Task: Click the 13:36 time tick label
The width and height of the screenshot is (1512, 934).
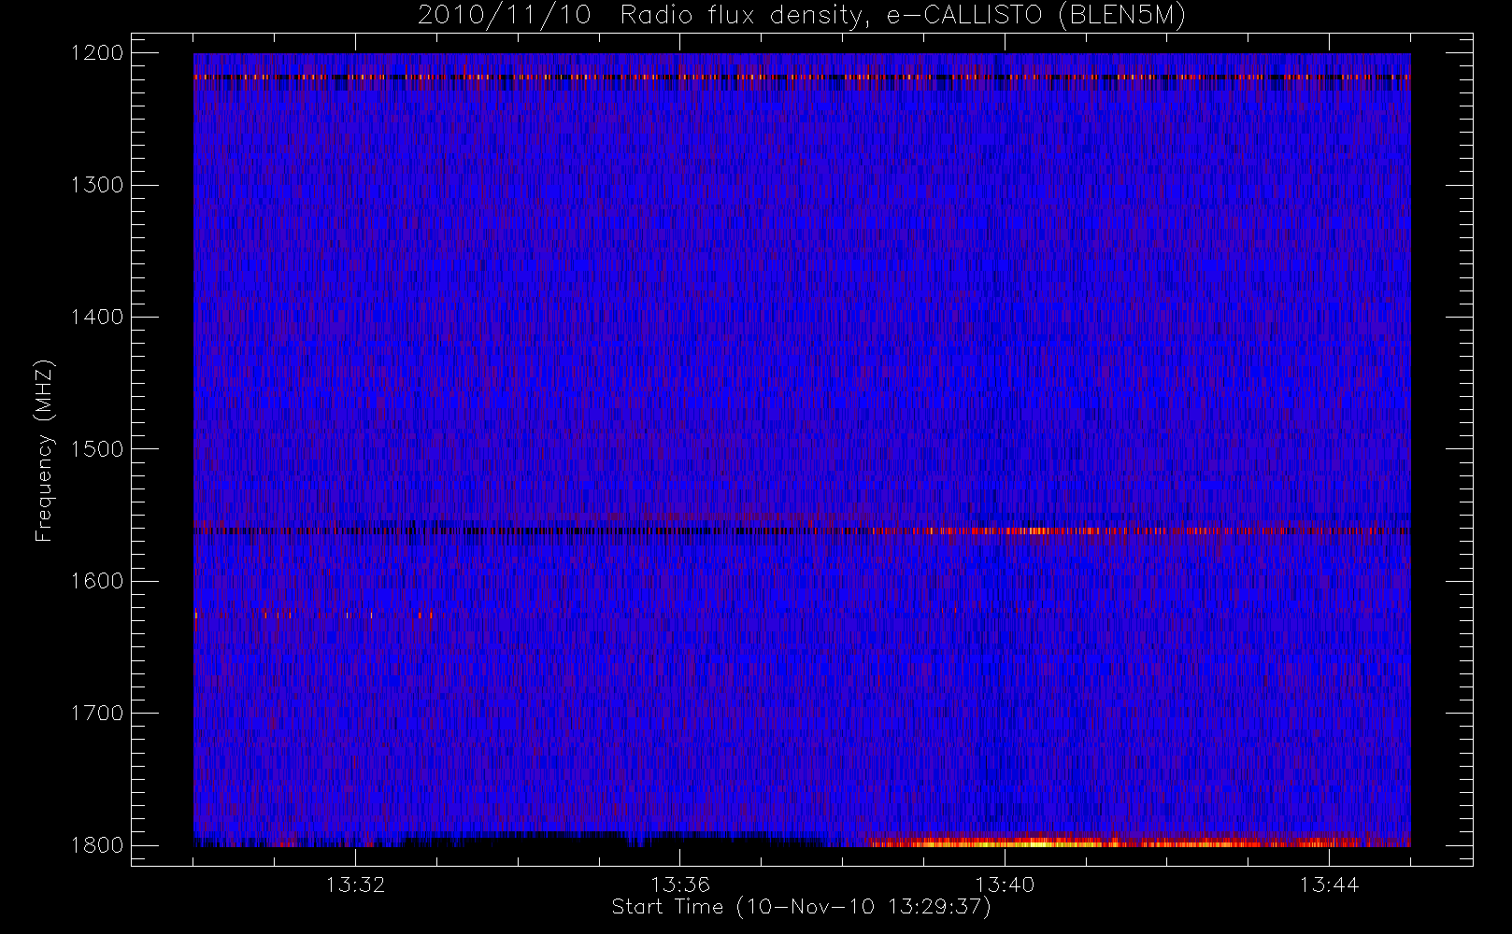Action: pyautogui.click(x=680, y=884)
